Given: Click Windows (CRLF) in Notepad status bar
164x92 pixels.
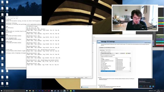Looking at the screenshot, I should pos(80,78).
